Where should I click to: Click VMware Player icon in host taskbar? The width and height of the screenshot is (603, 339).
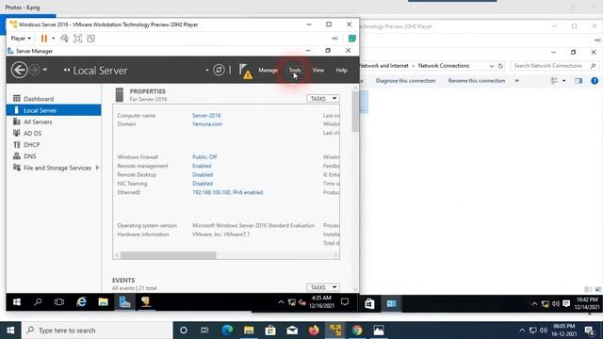[335, 331]
